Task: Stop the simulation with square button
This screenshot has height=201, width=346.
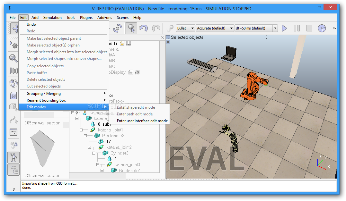Action: (x=309, y=28)
